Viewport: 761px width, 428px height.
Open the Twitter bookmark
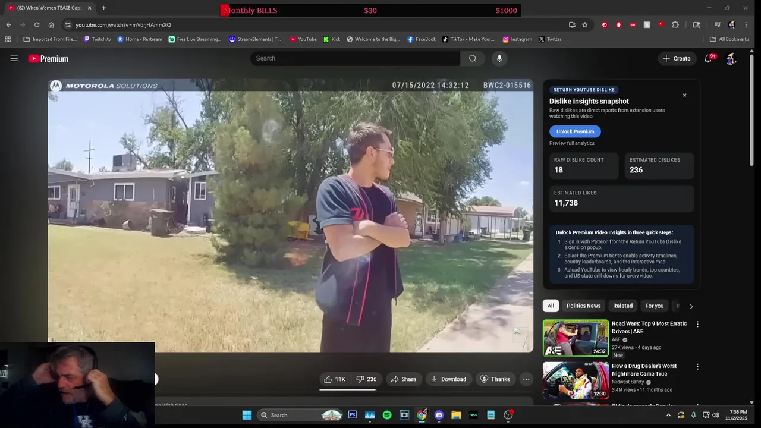click(550, 39)
